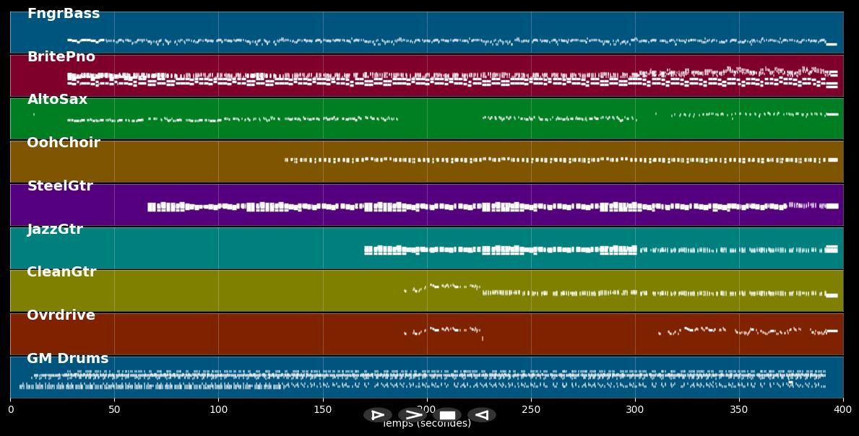Click inside the SteelGtr note lane
This screenshot has width=859, height=436.
pos(433,206)
